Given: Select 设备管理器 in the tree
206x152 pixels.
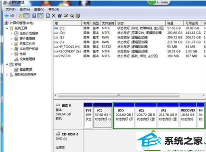Looking at the screenshot, I should [27, 59].
